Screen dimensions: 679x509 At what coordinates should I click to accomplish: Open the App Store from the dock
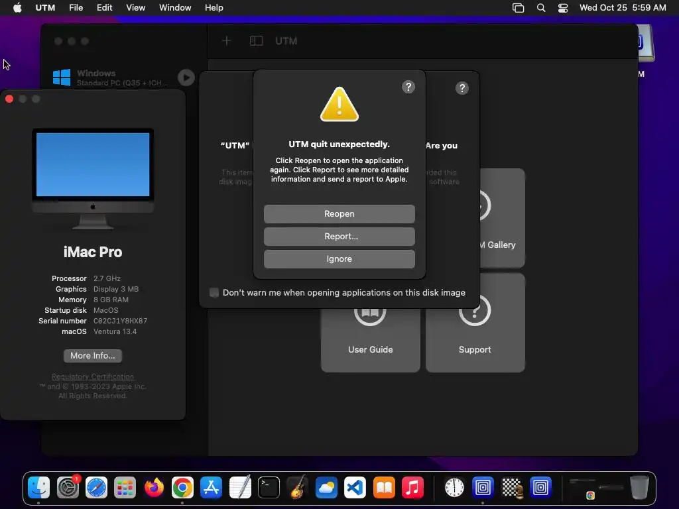[x=211, y=488]
